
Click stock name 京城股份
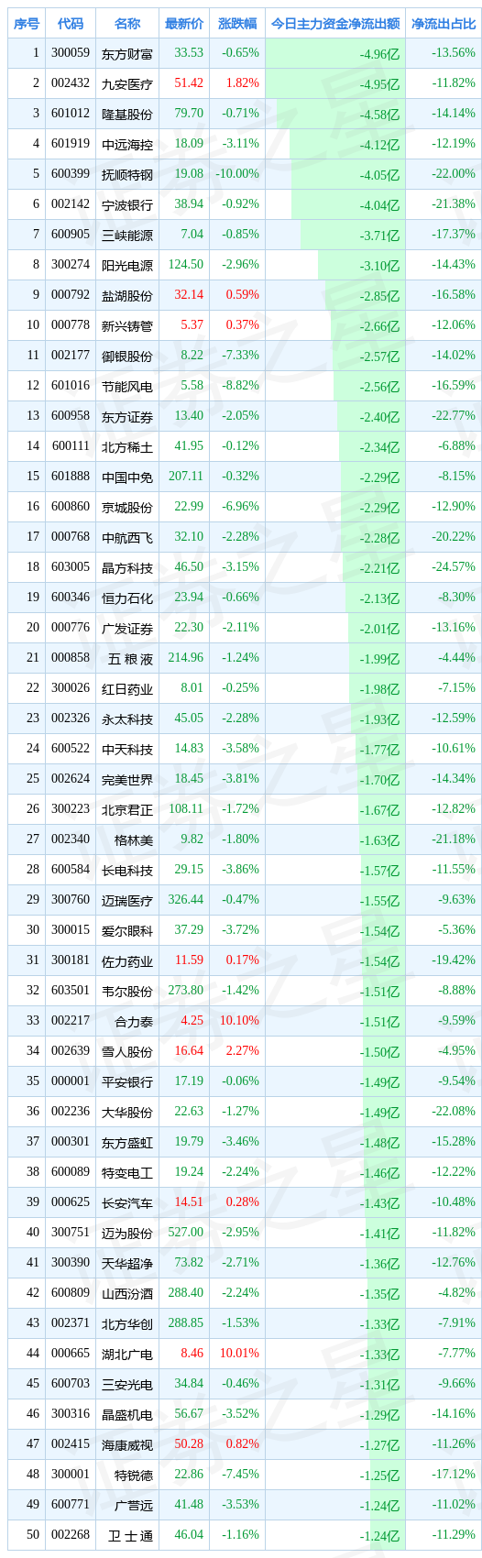tap(127, 508)
